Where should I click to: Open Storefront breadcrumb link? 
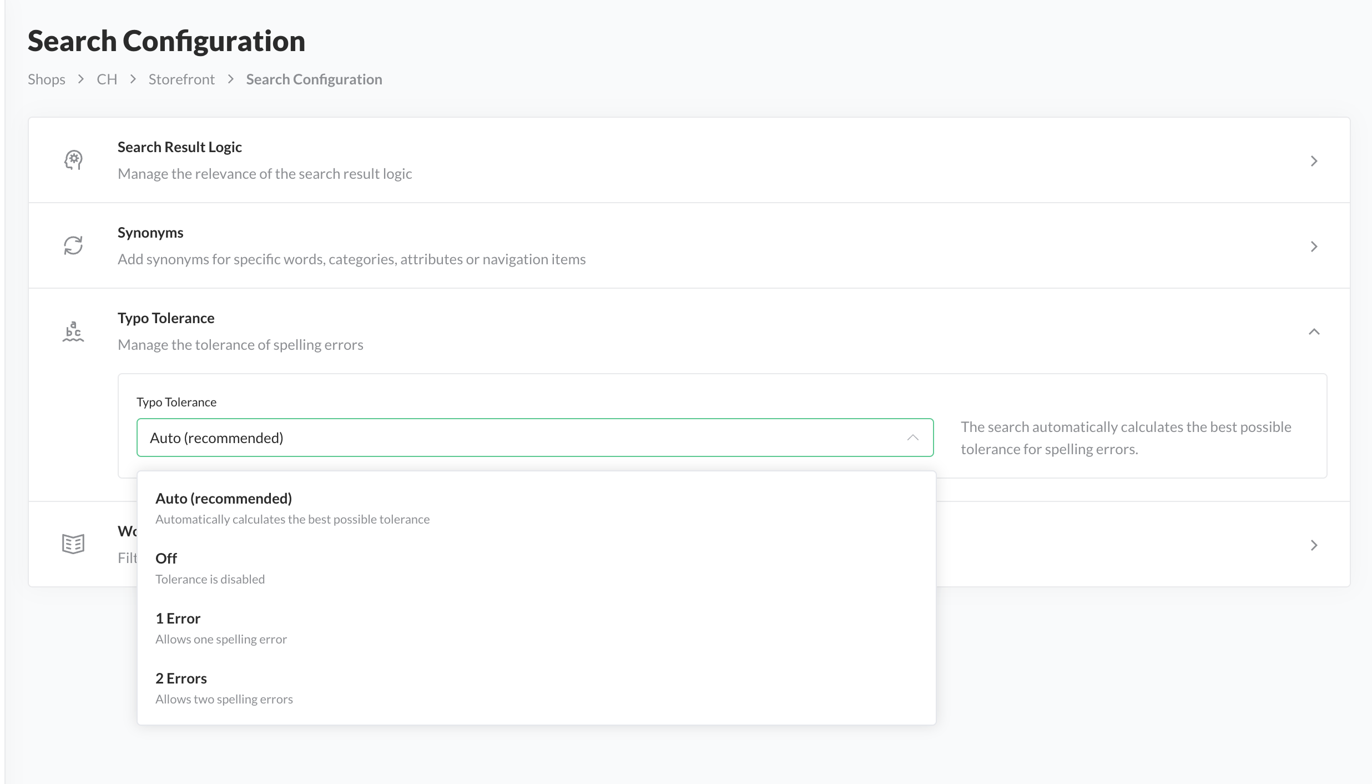click(181, 79)
